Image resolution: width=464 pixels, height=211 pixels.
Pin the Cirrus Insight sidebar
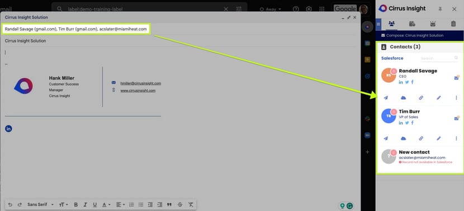click(x=440, y=9)
